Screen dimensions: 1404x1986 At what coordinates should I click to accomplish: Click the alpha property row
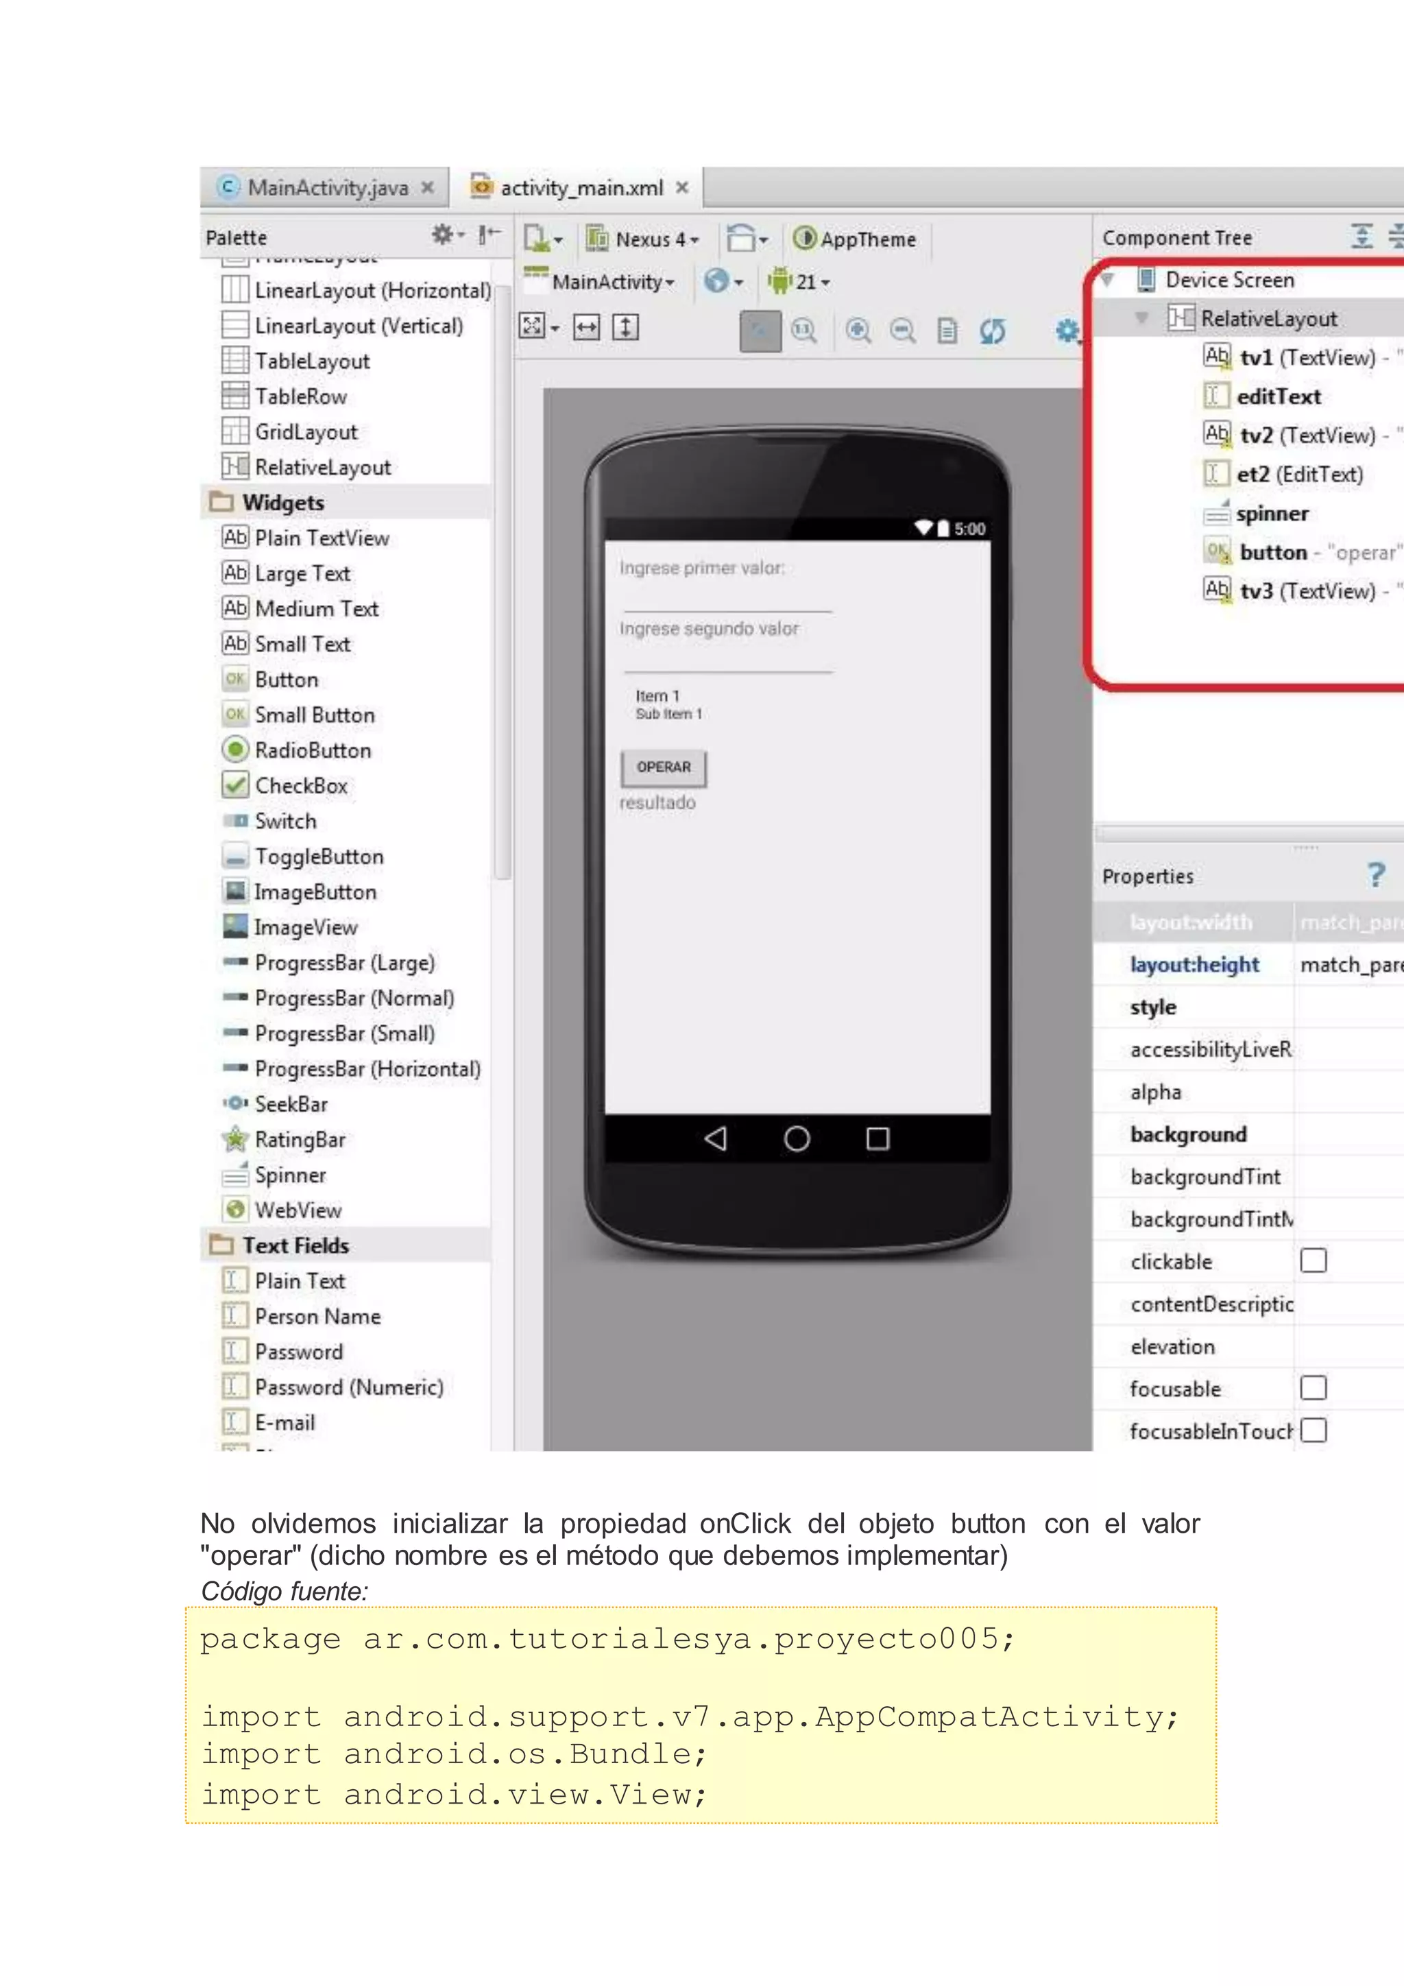click(1248, 1091)
